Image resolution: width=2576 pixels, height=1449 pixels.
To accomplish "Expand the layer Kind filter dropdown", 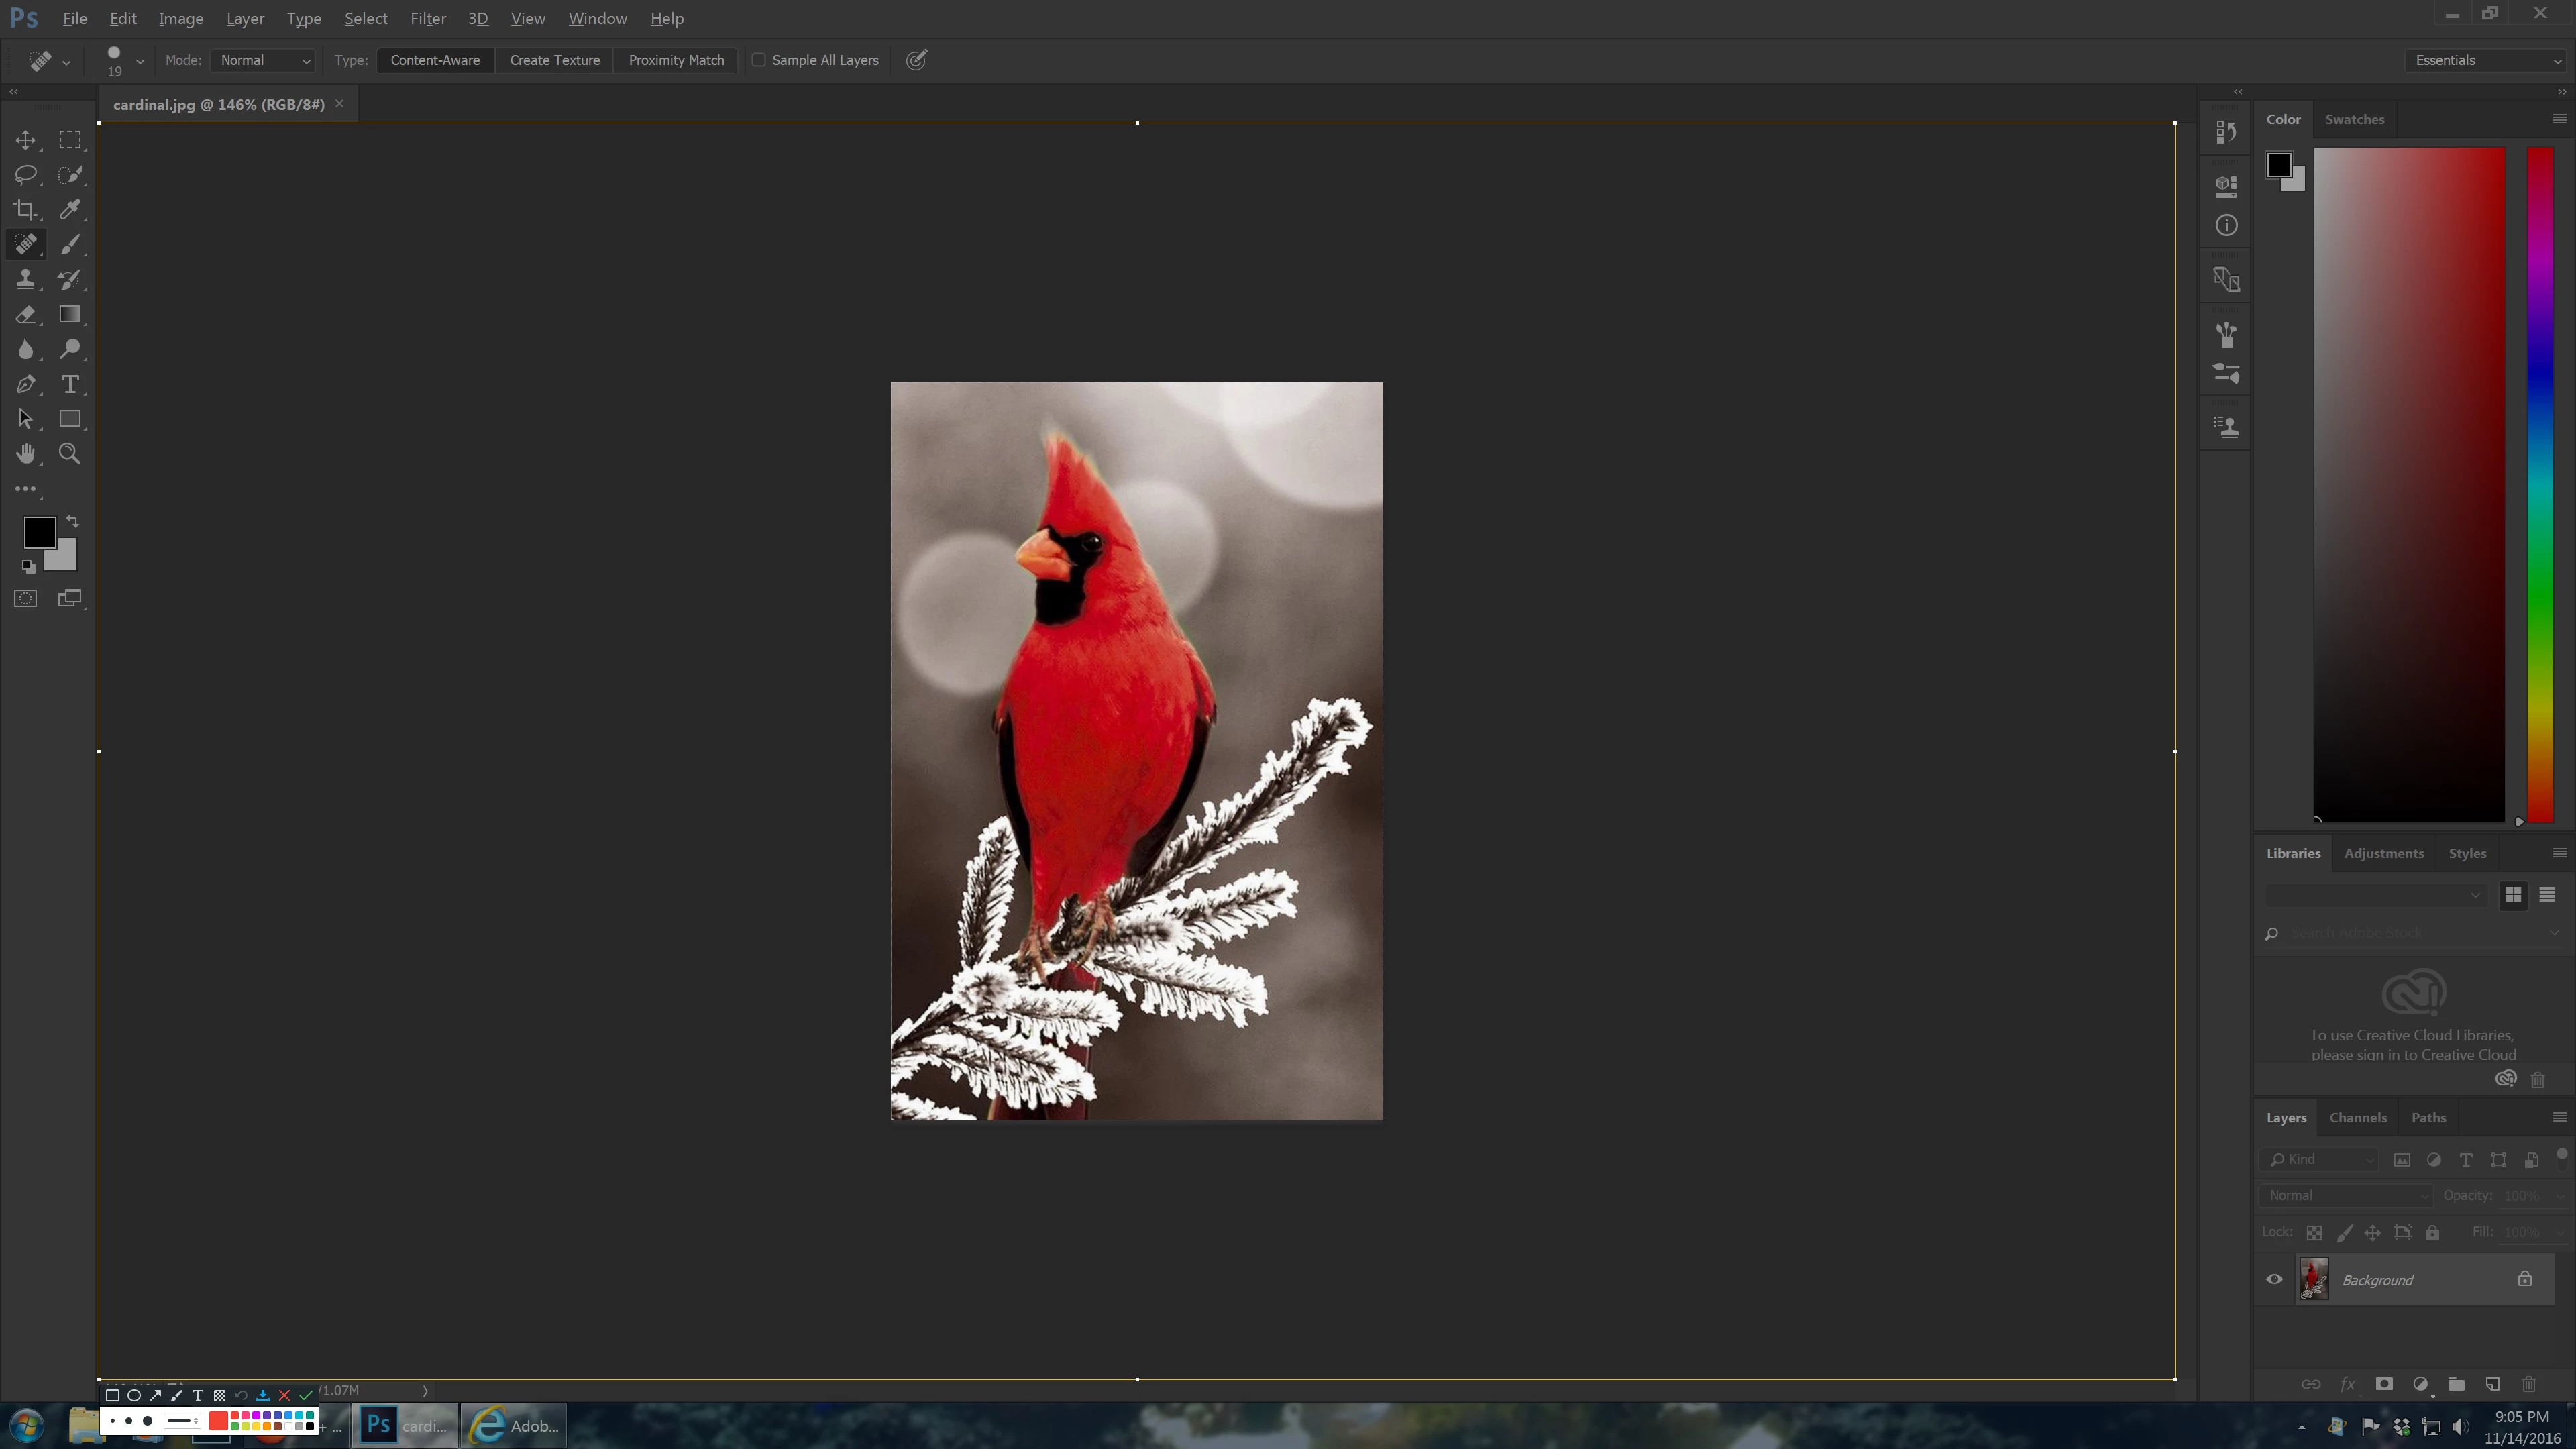I will pyautogui.click(x=2320, y=1159).
